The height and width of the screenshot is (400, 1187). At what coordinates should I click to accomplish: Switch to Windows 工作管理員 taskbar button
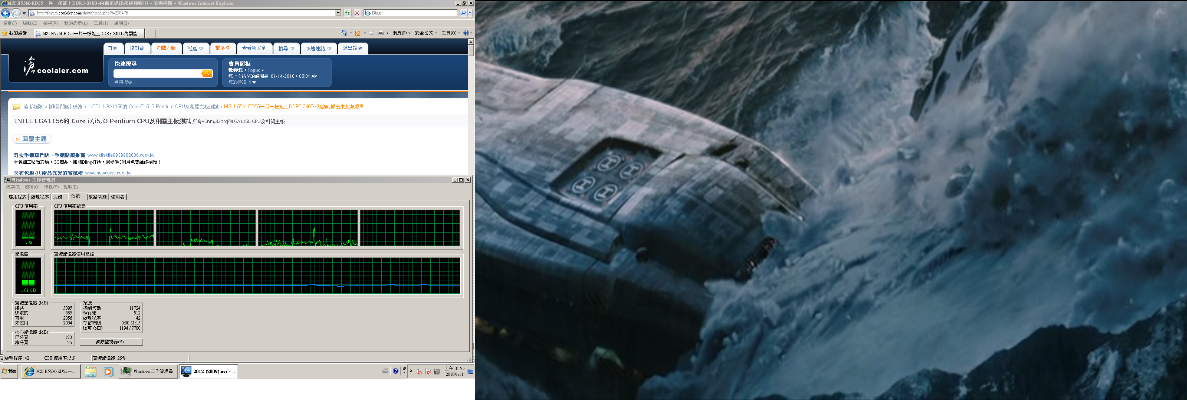[x=148, y=371]
